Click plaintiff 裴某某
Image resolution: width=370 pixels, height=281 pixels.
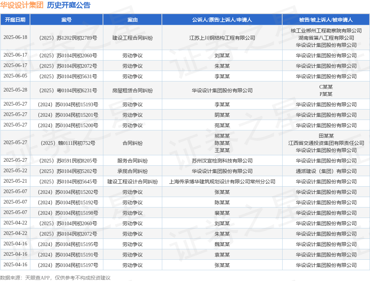[x=222, y=213]
